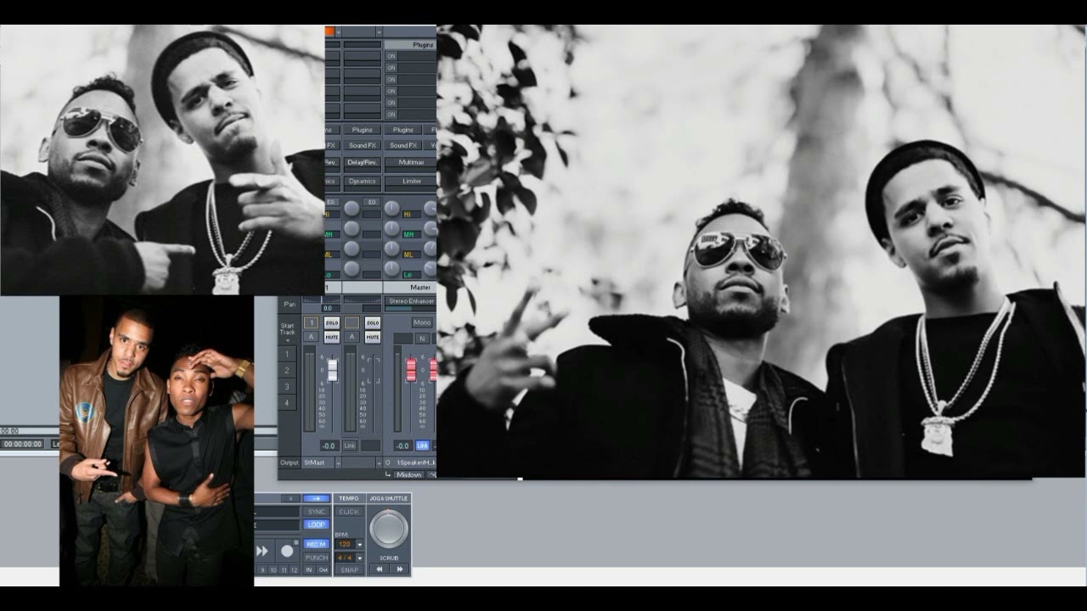Toggle SOLO on mixer channel 1
The image size is (1087, 611).
point(332,322)
